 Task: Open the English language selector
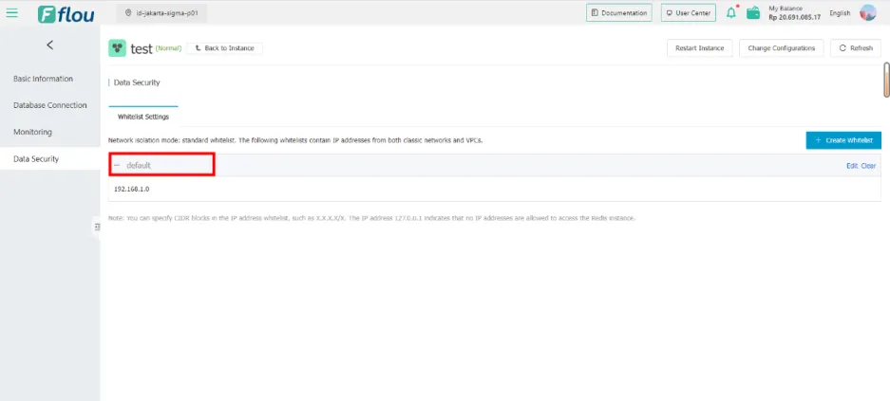click(x=840, y=13)
